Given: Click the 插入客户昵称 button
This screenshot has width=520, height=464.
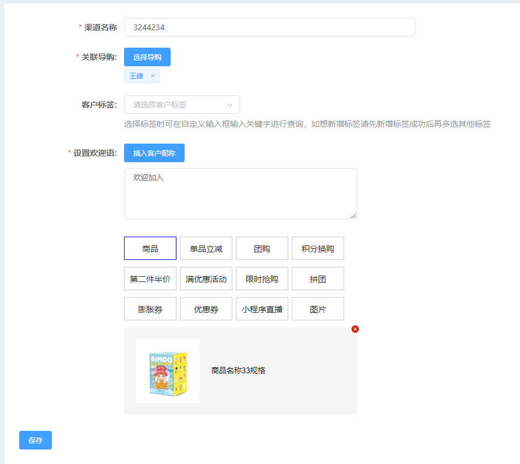Looking at the screenshot, I should [x=154, y=153].
